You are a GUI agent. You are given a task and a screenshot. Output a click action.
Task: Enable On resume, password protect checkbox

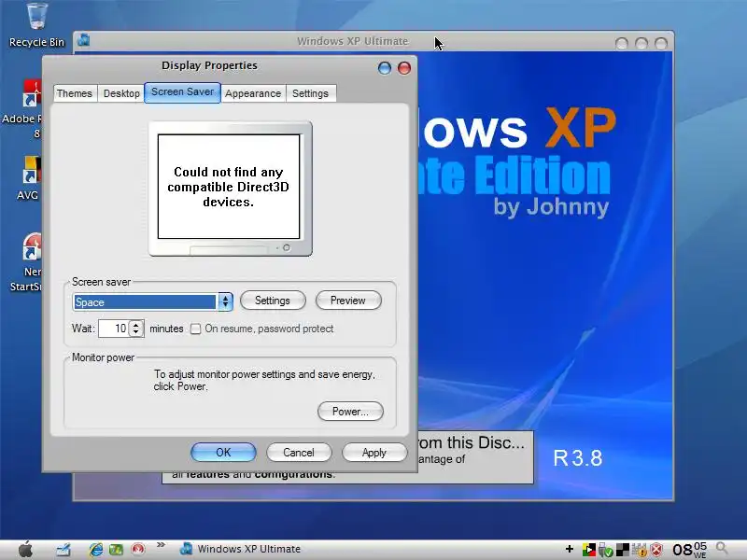[195, 329]
